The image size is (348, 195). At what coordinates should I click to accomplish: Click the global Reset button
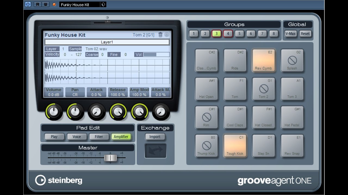click(305, 34)
